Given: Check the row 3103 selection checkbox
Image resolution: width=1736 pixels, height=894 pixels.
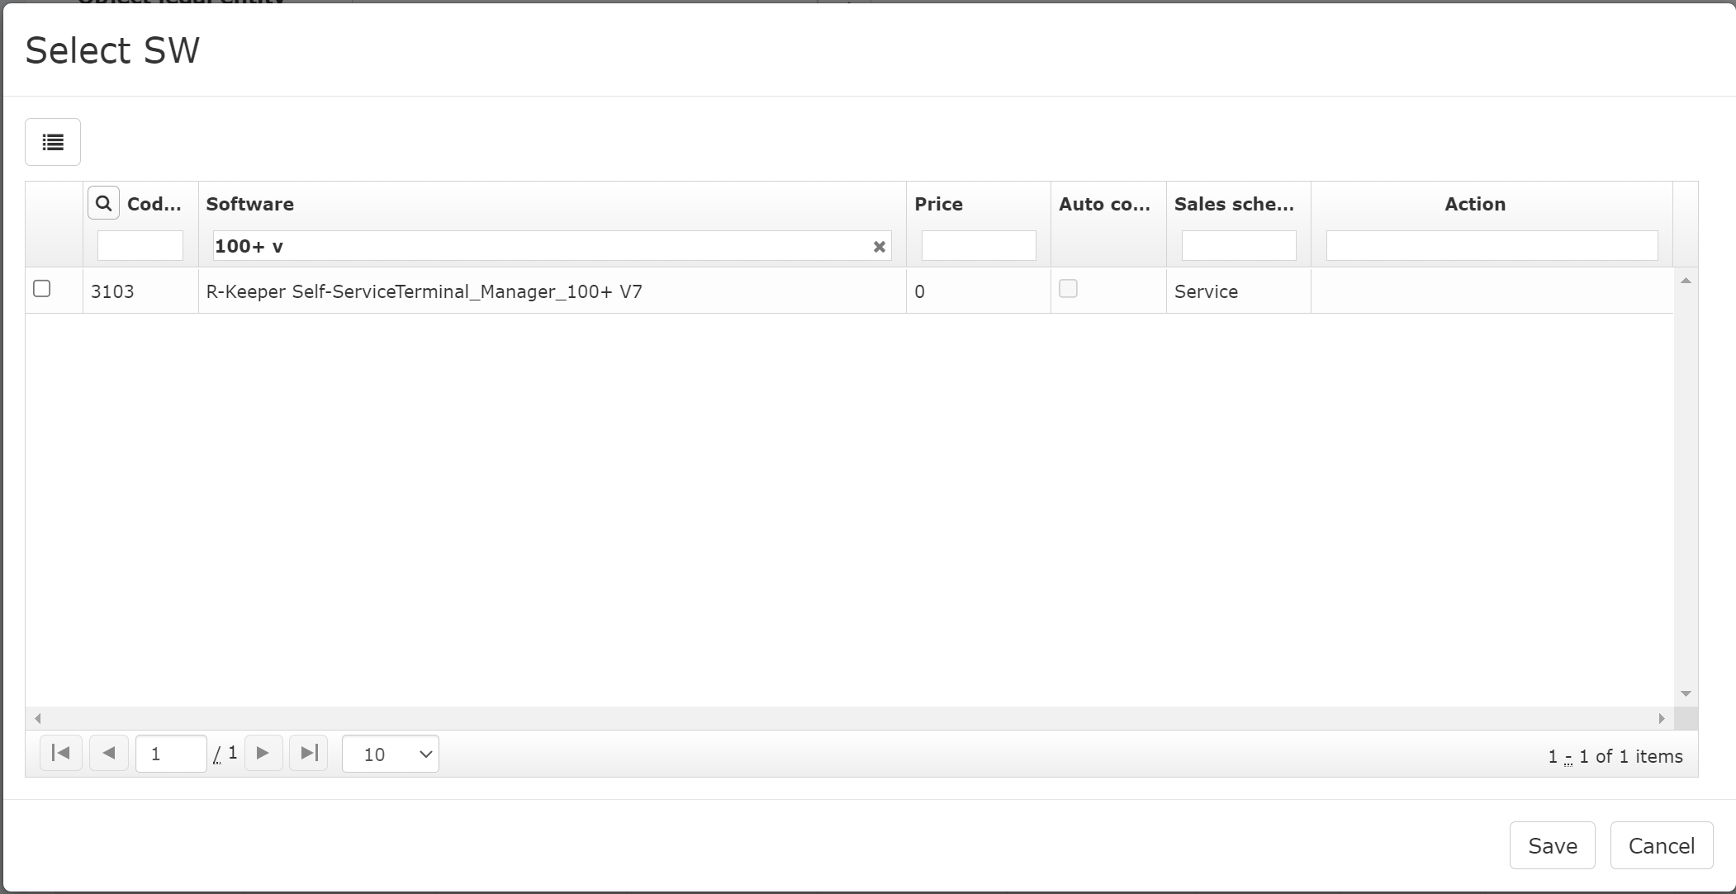Looking at the screenshot, I should pos(42,289).
